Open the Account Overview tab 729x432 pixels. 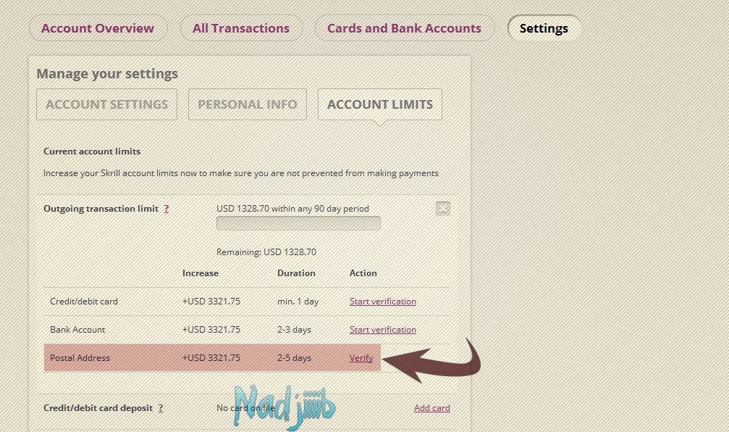pos(98,28)
